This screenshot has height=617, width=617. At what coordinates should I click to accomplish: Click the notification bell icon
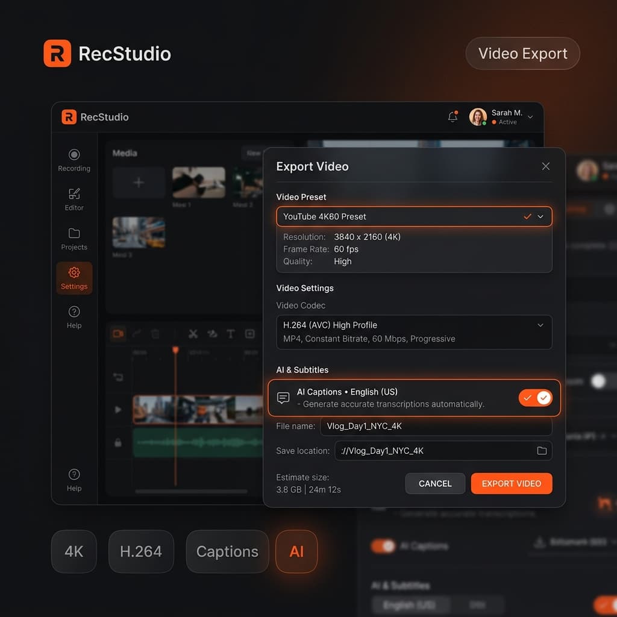point(453,116)
